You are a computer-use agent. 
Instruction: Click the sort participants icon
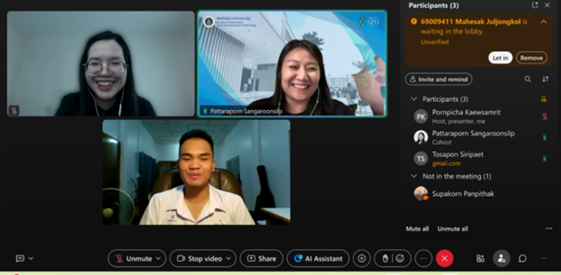click(545, 79)
